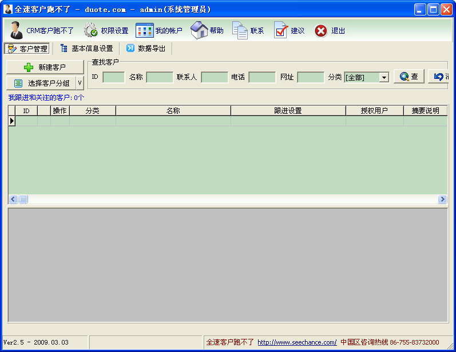Image resolution: width=456 pixels, height=352 pixels.
Task: Switch to 客户管理 tab
Action: tap(27, 49)
